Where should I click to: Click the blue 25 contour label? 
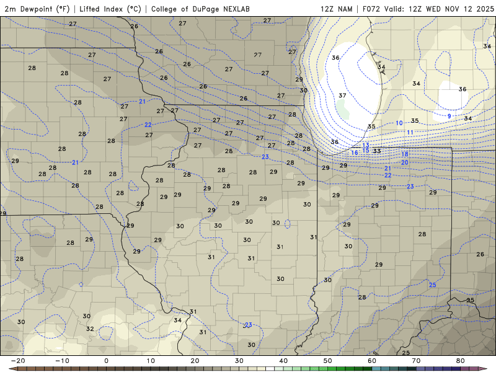[432, 285]
